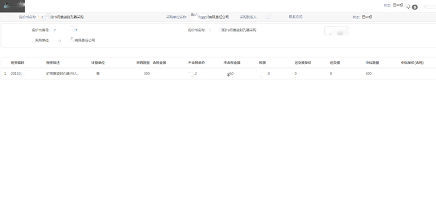
Task: Select the 不含税金额 column header
Action: coord(232,63)
